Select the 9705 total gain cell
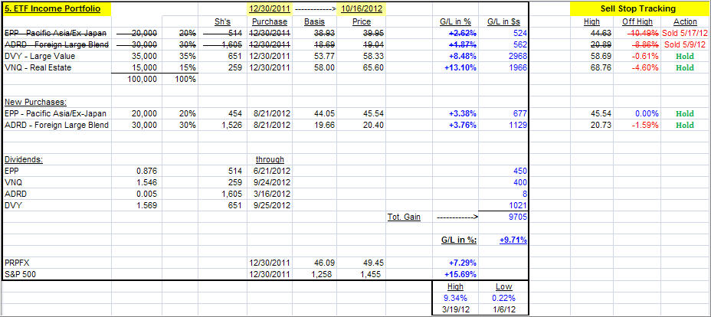Viewport: 711px width, 317px height. (x=519, y=217)
